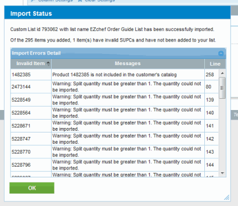Image resolution: width=238 pixels, height=206 pixels.
Task: Click line number 80 cell
Action: tap(212, 86)
